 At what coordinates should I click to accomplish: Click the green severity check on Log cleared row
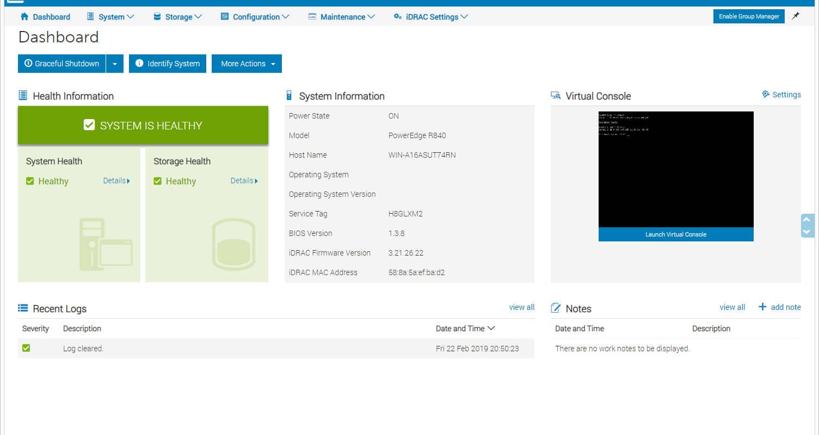tap(26, 348)
